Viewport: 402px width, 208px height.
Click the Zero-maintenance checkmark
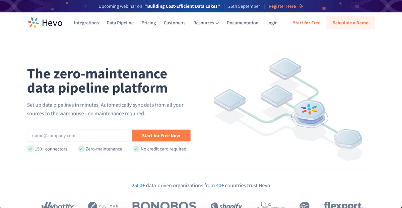[81, 149]
